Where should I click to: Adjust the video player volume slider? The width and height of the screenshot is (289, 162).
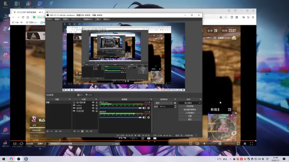pyautogui.click(x=210, y=144)
